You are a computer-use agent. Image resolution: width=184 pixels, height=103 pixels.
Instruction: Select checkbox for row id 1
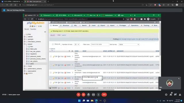[51, 57]
